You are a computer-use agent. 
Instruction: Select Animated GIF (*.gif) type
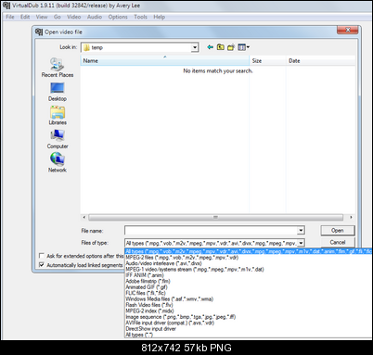coord(248,287)
